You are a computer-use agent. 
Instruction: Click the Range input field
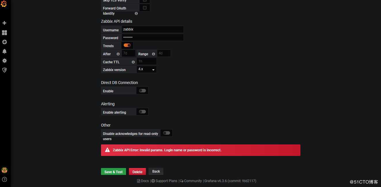pyautogui.click(x=164, y=53)
